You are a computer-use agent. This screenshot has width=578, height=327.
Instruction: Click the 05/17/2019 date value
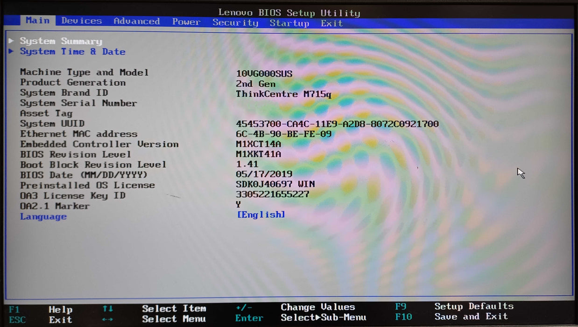point(264,174)
